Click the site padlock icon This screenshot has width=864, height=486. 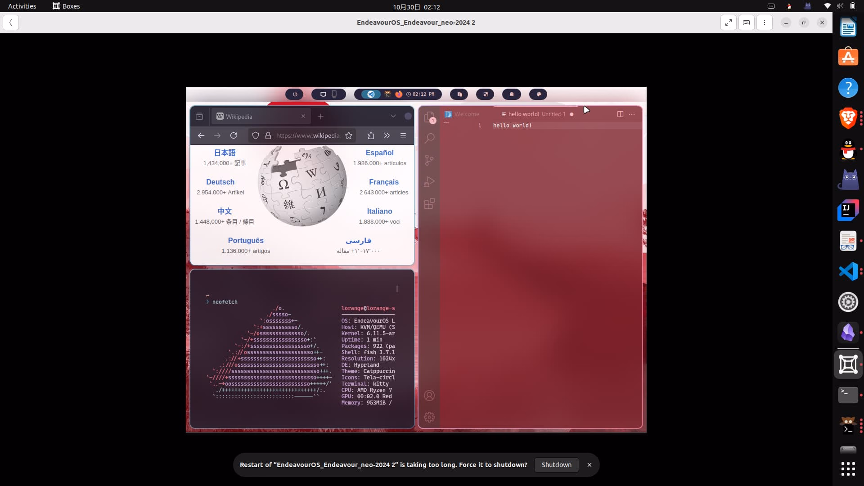pos(268,135)
